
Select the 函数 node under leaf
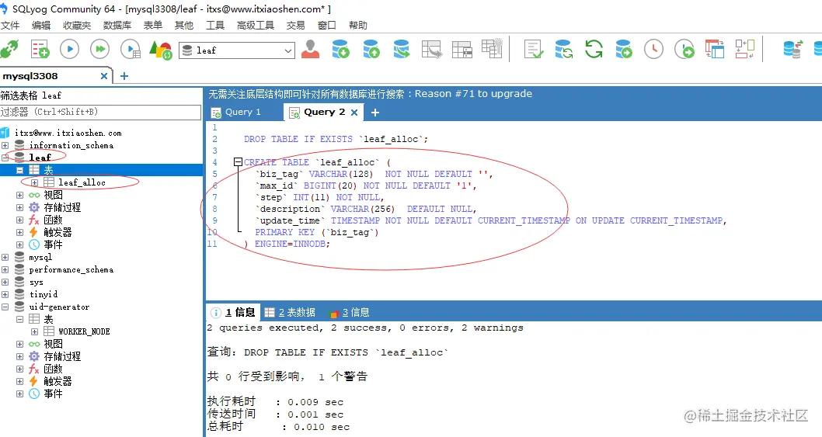[53, 220]
